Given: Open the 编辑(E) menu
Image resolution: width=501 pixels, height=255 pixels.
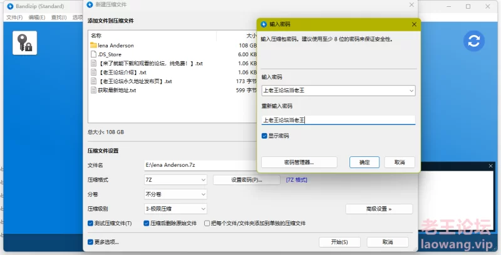Looking at the screenshot, I should click(37, 17).
